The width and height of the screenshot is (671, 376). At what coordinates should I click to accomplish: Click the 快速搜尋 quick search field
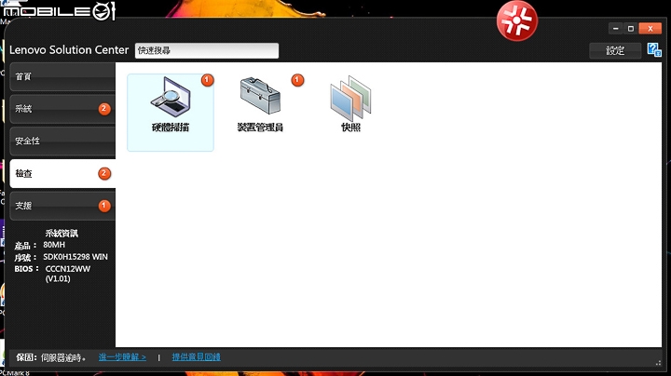(207, 50)
